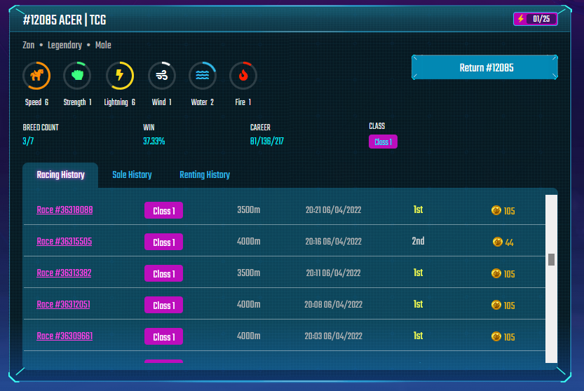
Task: Open Race #36315505 link
Action: pos(64,241)
